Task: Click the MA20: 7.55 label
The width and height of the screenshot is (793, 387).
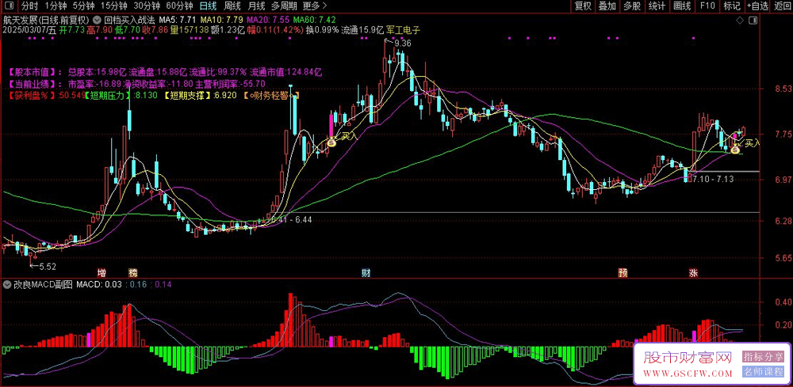Action: tap(267, 21)
